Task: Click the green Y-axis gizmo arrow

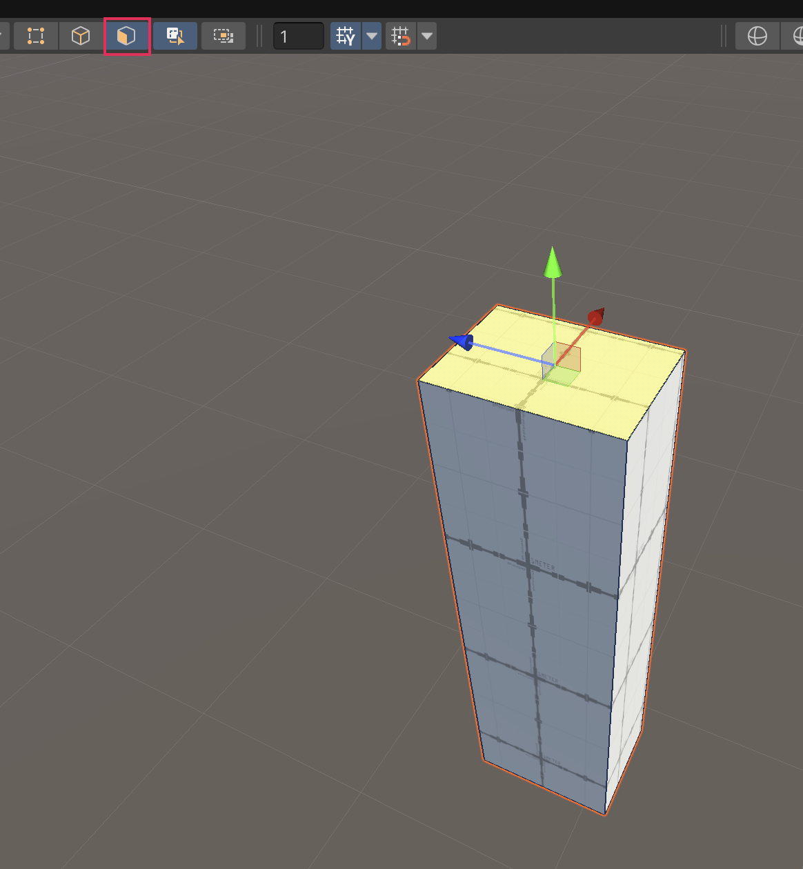Action: [x=552, y=263]
